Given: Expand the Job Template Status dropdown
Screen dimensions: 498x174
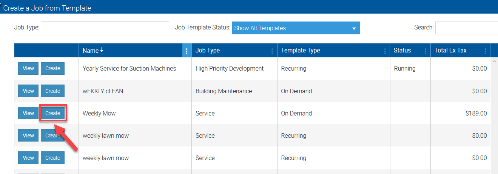Looking at the screenshot, I should (x=296, y=28).
